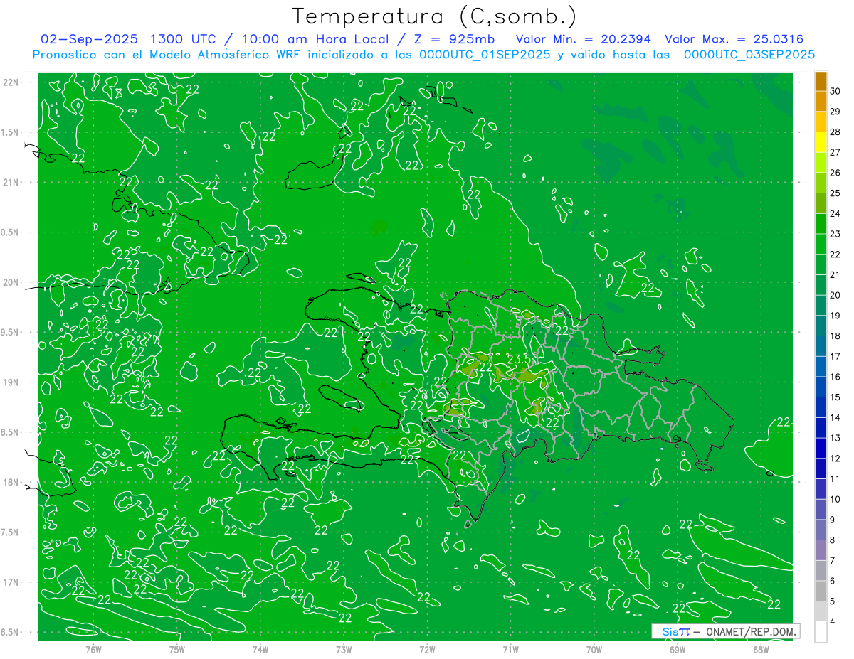Viewport: 854px width, 659px height.
Task: Click the "17N" latitude axis label
Action: click(11, 582)
